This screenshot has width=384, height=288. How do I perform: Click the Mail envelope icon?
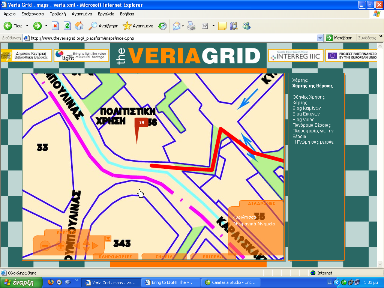[x=176, y=26]
